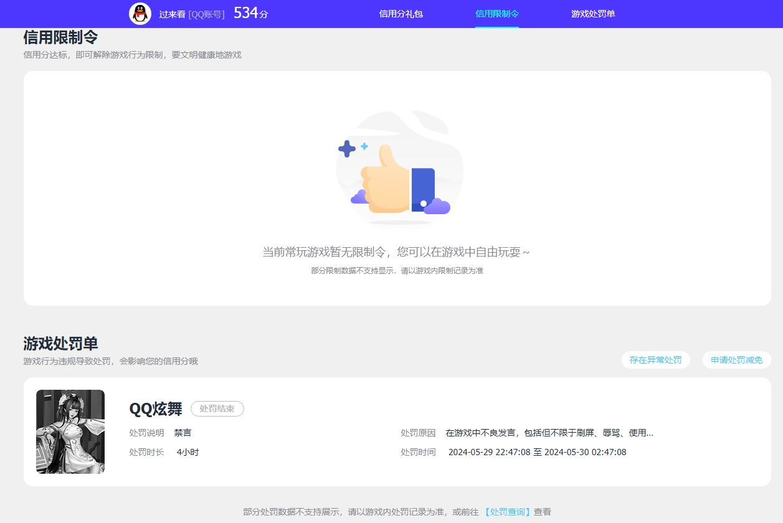Click the 存在异常处罚 button
Image resolution: width=783 pixels, height=523 pixels.
(x=655, y=360)
